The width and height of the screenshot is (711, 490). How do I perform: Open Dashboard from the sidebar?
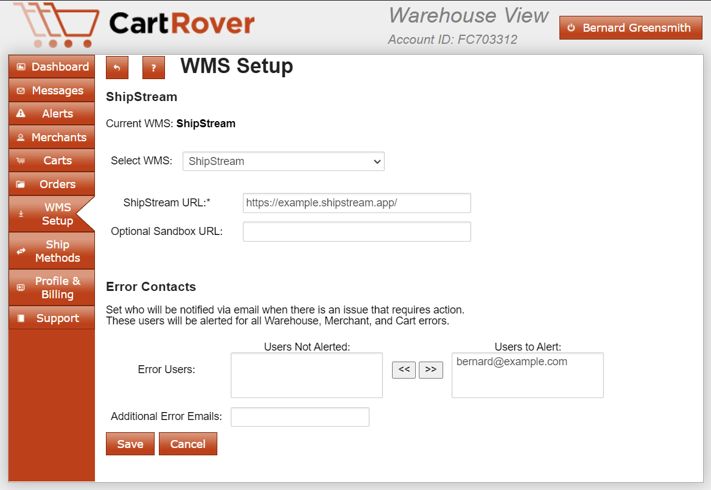point(52,67)
